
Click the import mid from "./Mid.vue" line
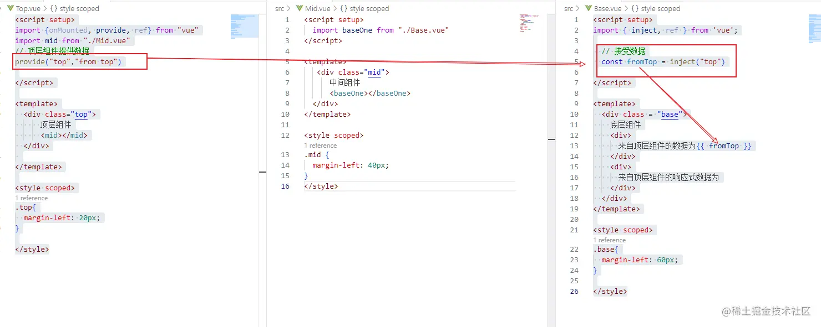73,40
